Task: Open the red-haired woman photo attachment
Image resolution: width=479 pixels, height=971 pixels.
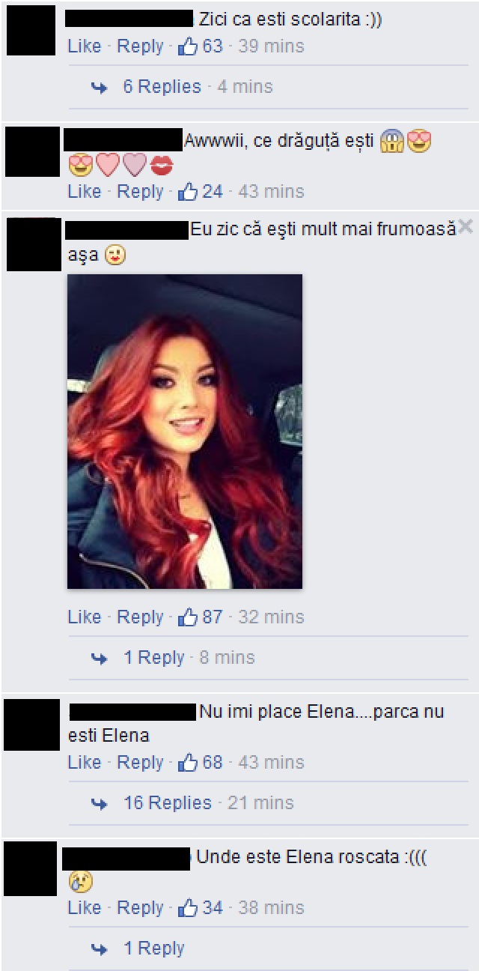Action: tap(185, 432)
